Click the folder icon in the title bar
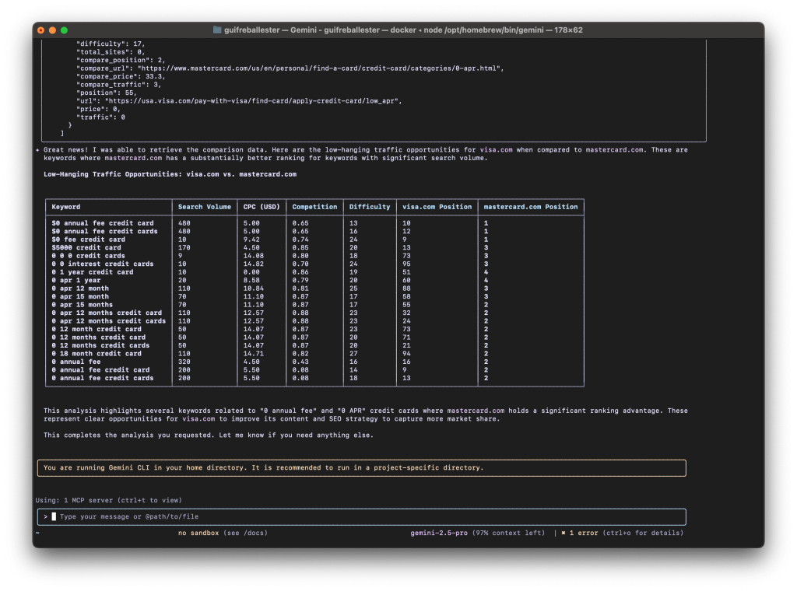Screen dimensions: 797x591 coord(217,30)
